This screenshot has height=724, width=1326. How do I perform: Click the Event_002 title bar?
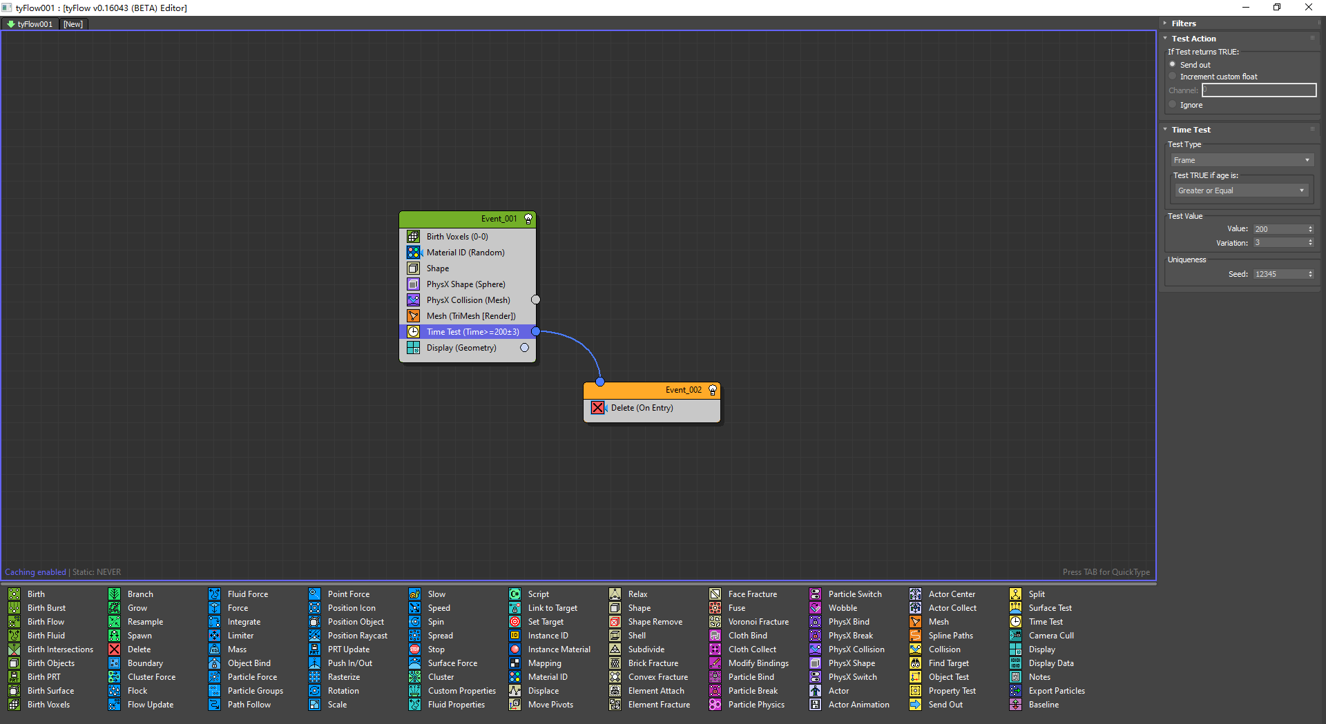649,390
